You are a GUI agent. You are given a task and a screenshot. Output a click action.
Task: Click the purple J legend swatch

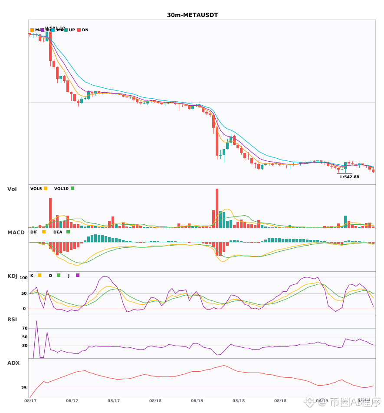(78, 275)
